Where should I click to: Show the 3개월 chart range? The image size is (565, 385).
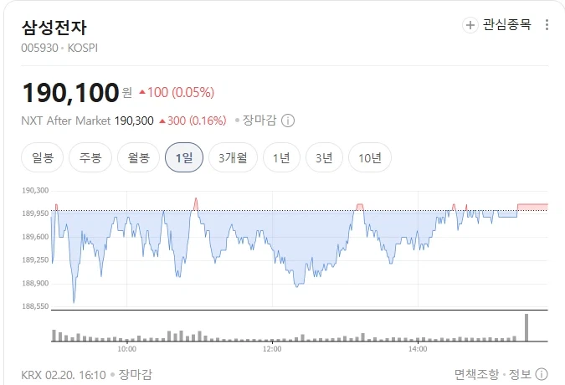coord(233,157)
